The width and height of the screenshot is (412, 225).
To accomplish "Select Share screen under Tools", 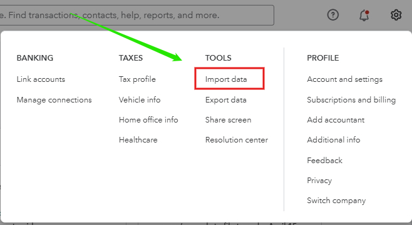I will pos(228,120).
